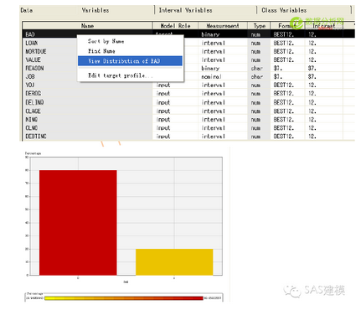Click the Type column header

click(259, 26)
